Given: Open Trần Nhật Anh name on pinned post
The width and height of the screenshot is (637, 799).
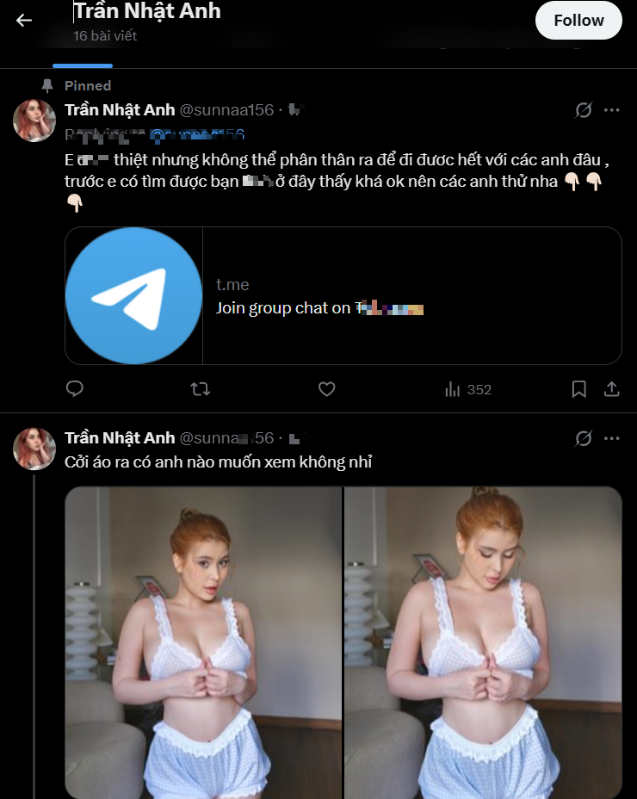Looking at the screenshot, I should [120, 110].
